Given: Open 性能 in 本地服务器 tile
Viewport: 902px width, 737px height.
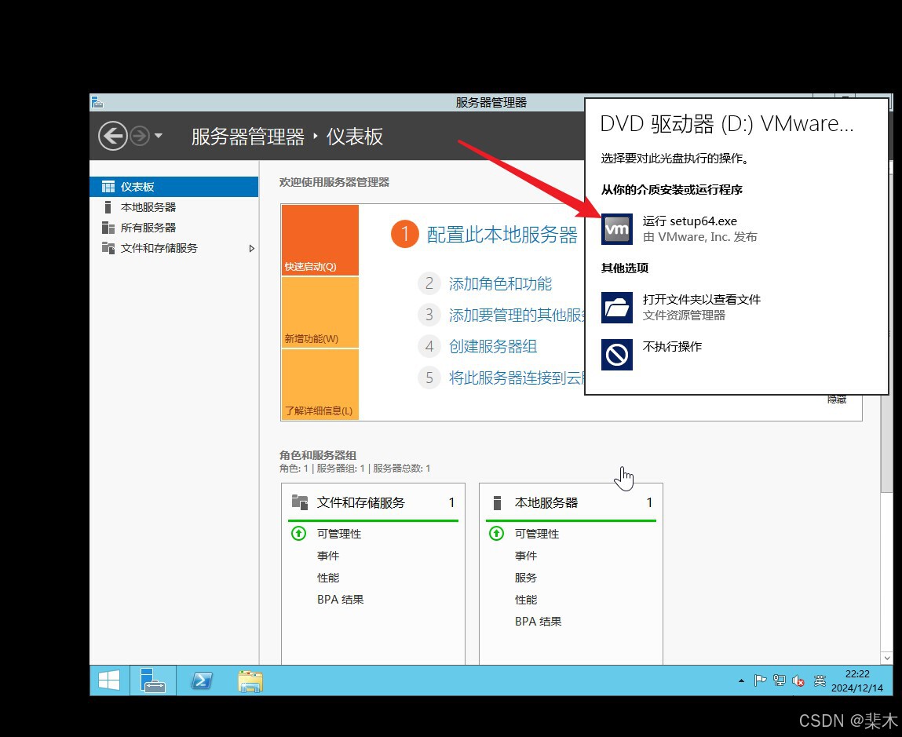Looking at the screenshot, I should (x=526, y=600).
